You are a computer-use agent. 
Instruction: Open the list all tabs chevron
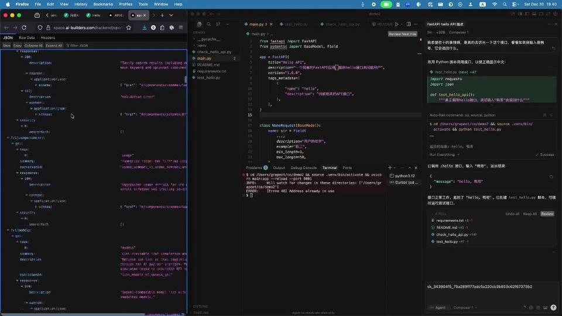[172, 15]
